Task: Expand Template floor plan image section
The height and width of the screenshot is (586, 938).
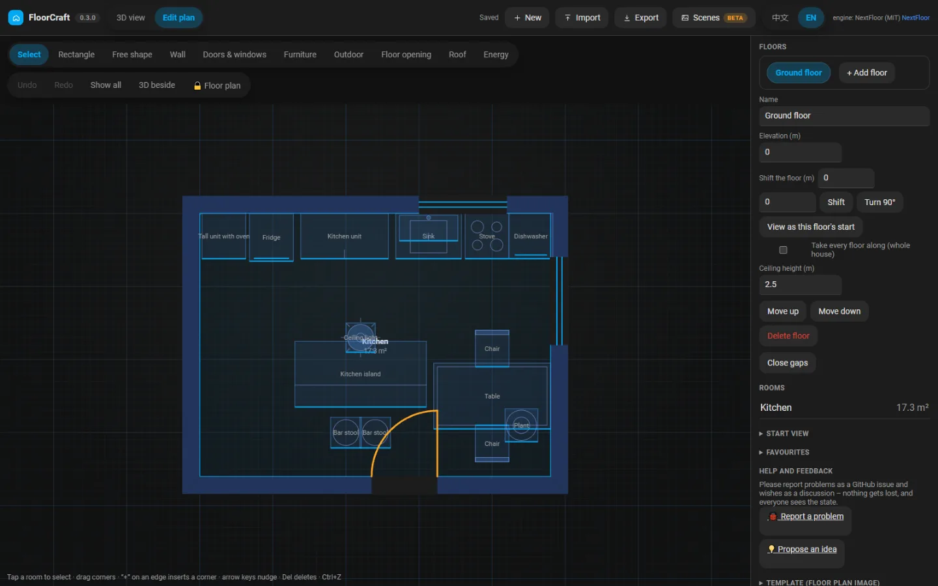Action: point(819,583)
